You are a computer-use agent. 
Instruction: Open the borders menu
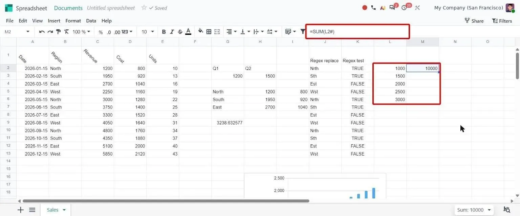pos(209,32)
